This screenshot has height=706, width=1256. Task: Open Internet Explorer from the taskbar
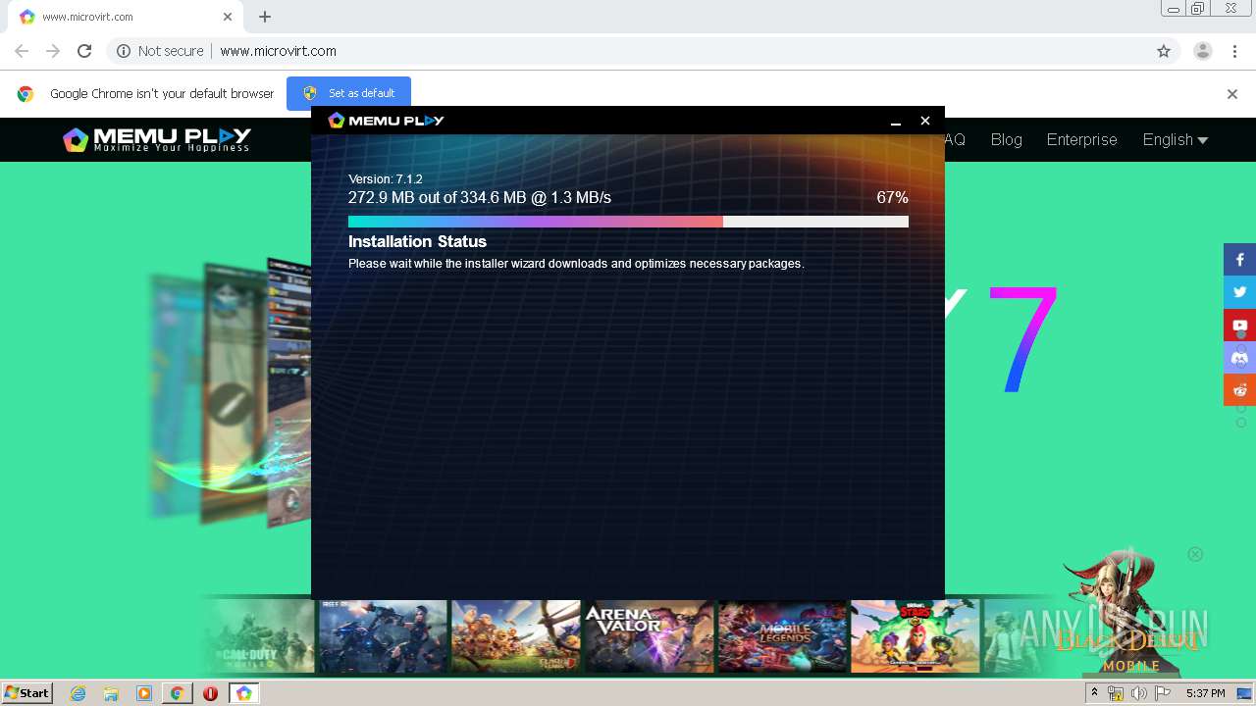coord(78,693)
